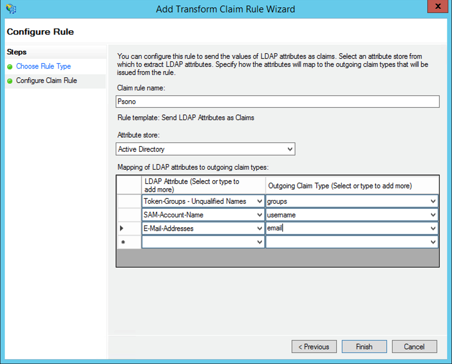Open the groups outgoing claim type dropdown
Viewport: 452px width, 364px height.
coord(433,201)
